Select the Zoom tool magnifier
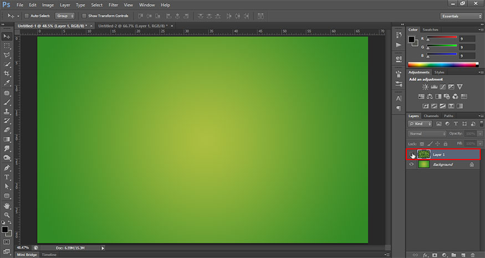Image resolution: width=485 pixels, height=258 pixels. click(7, 215)
